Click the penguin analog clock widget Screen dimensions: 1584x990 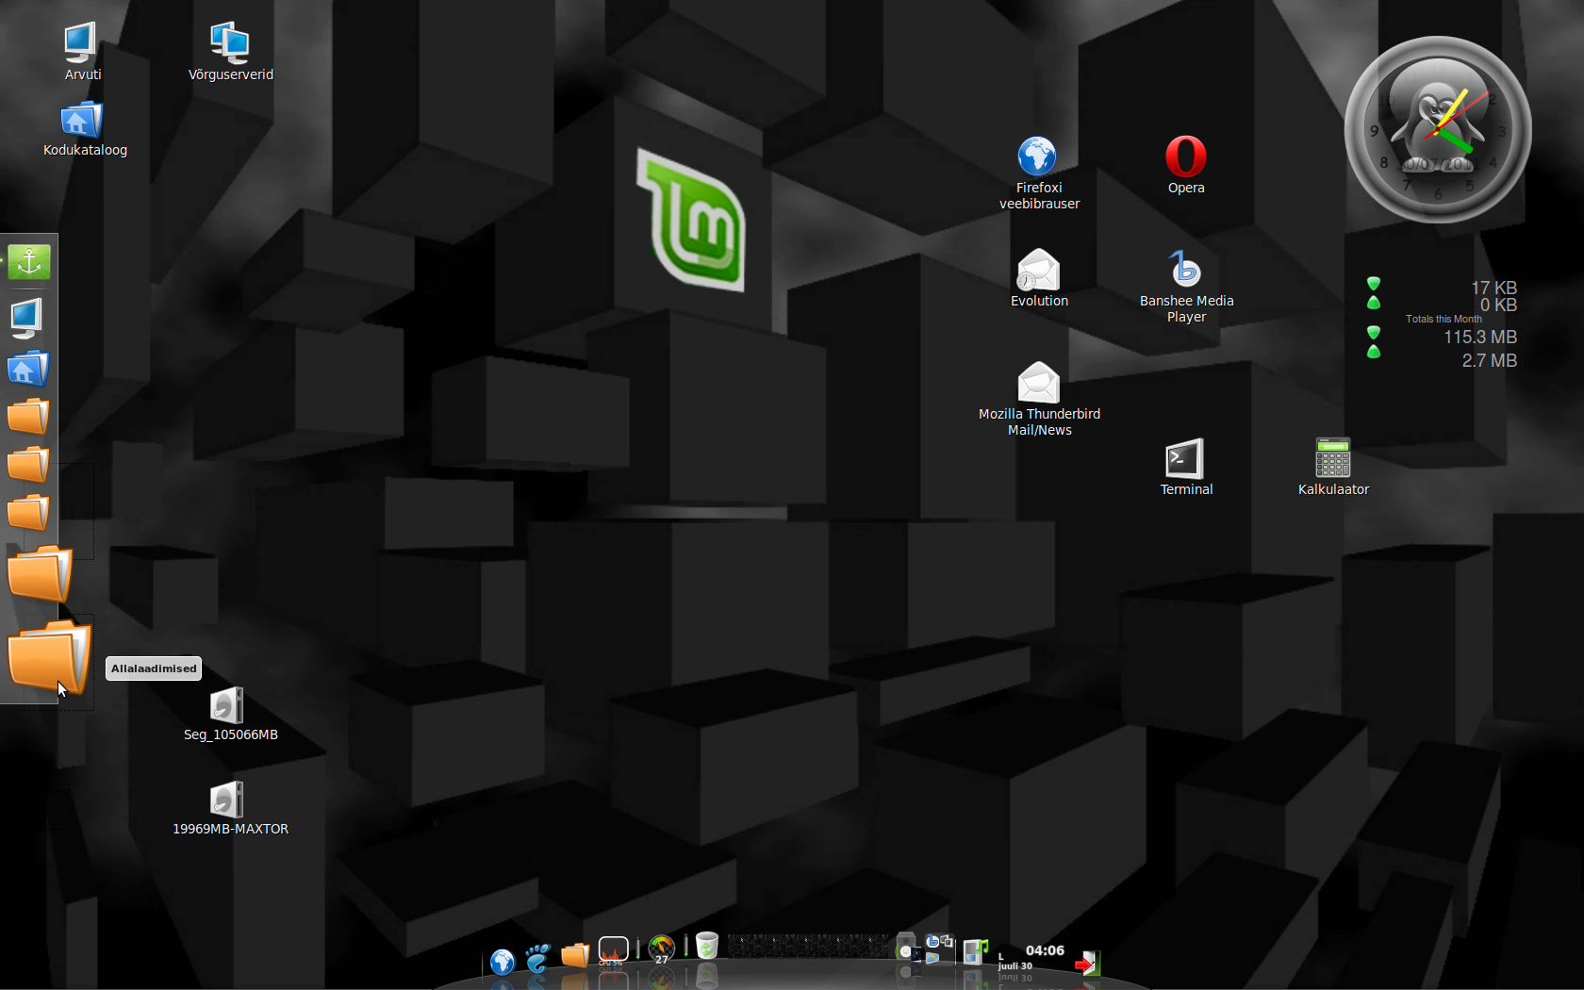1437,129
